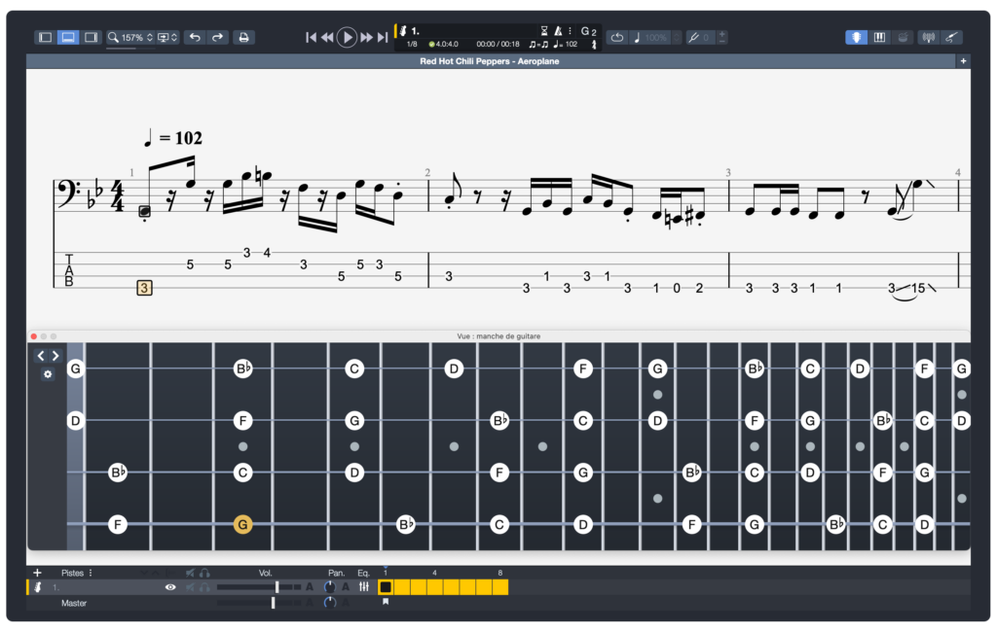The image size is (997, 632).
Task: Open the 157% zoom level stepper
Action: 150,38
